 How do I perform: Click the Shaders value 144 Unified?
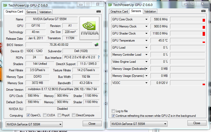(40, 64)
